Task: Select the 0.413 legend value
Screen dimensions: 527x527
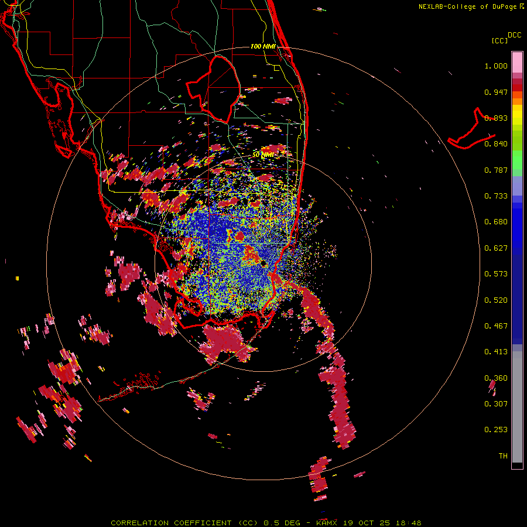Action: tap(496, 352)
